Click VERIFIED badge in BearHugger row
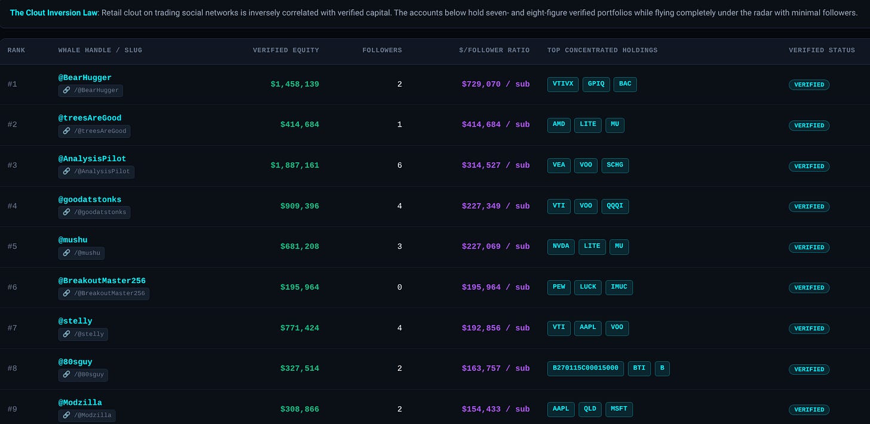870x424 pixels. [x=809, y=85]
